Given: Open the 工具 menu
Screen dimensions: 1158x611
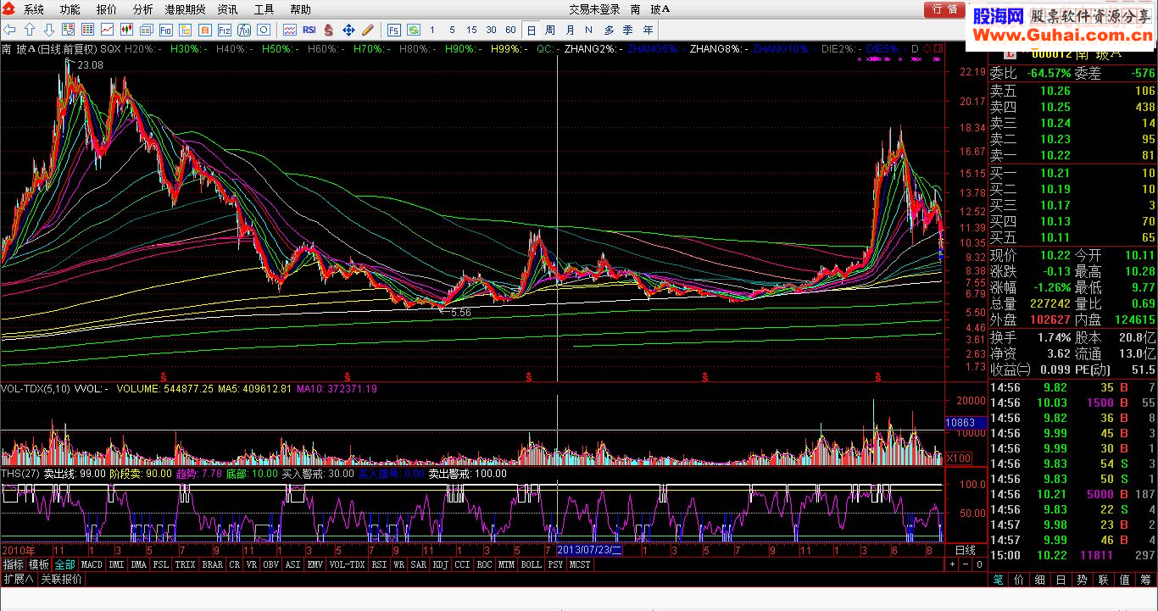Looking at the screenshot, I should pos(264,9).
